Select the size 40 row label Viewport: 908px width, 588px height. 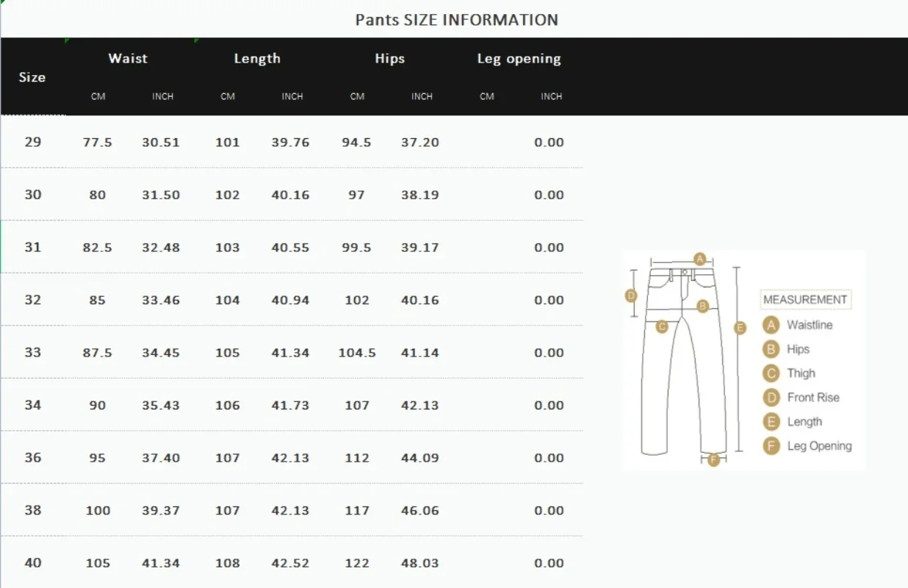pyautogui.click(x=33, y=563)
